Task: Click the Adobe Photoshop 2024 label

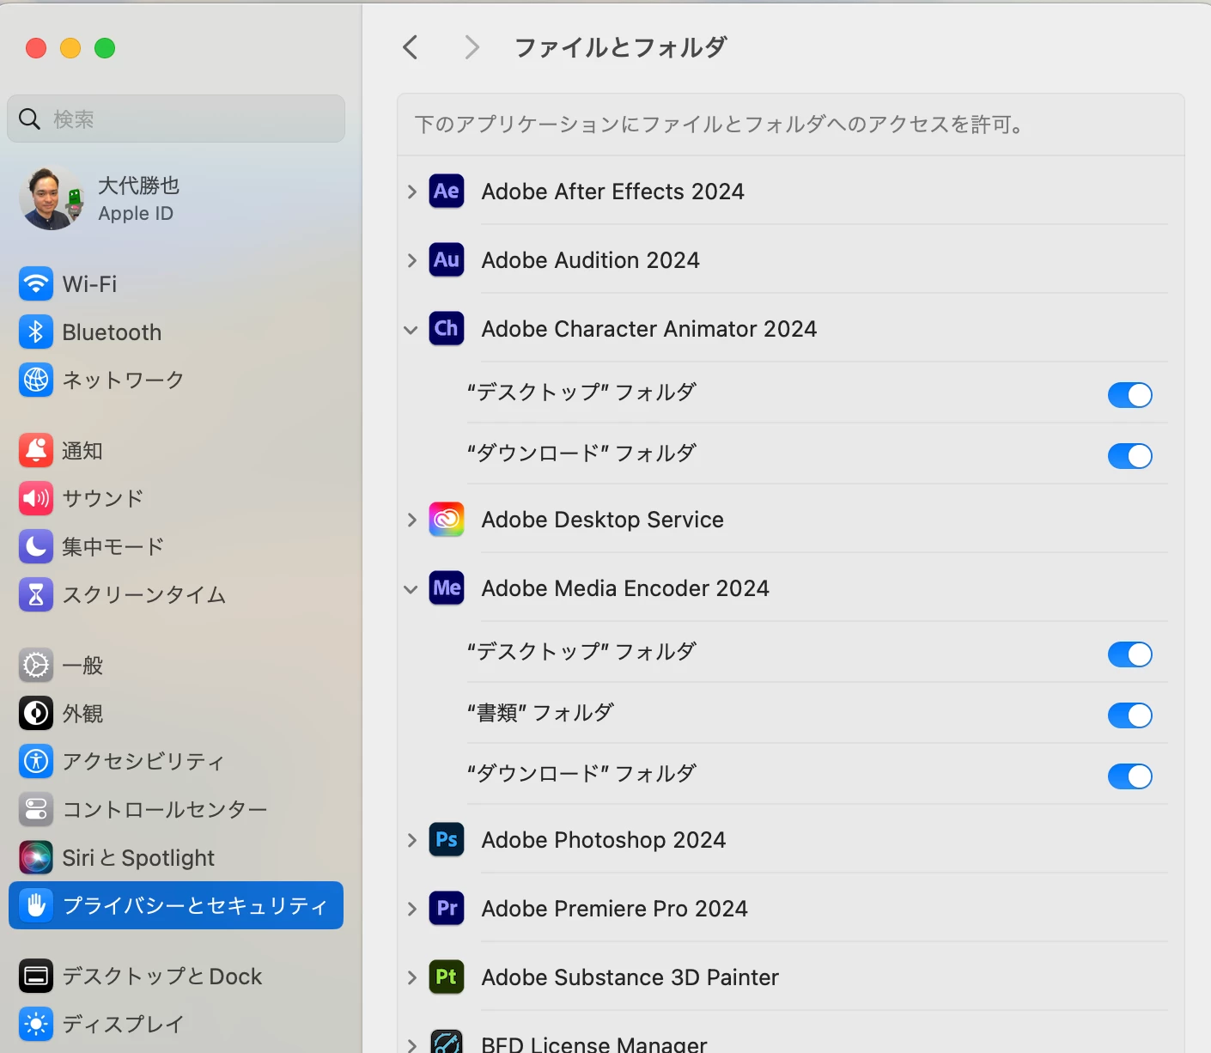Action: [604, 840]
